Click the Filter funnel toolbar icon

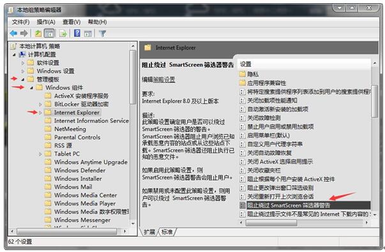pos(102,33)
